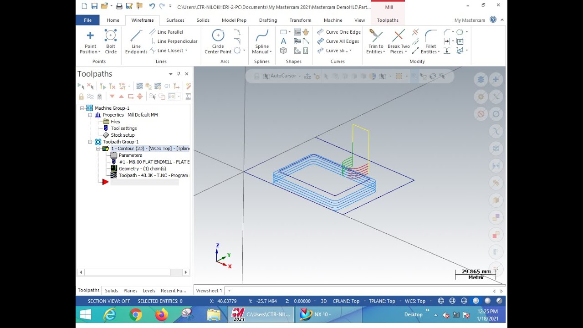
Task: Click the move insert arrow down icon
Action: click(112, 97)
